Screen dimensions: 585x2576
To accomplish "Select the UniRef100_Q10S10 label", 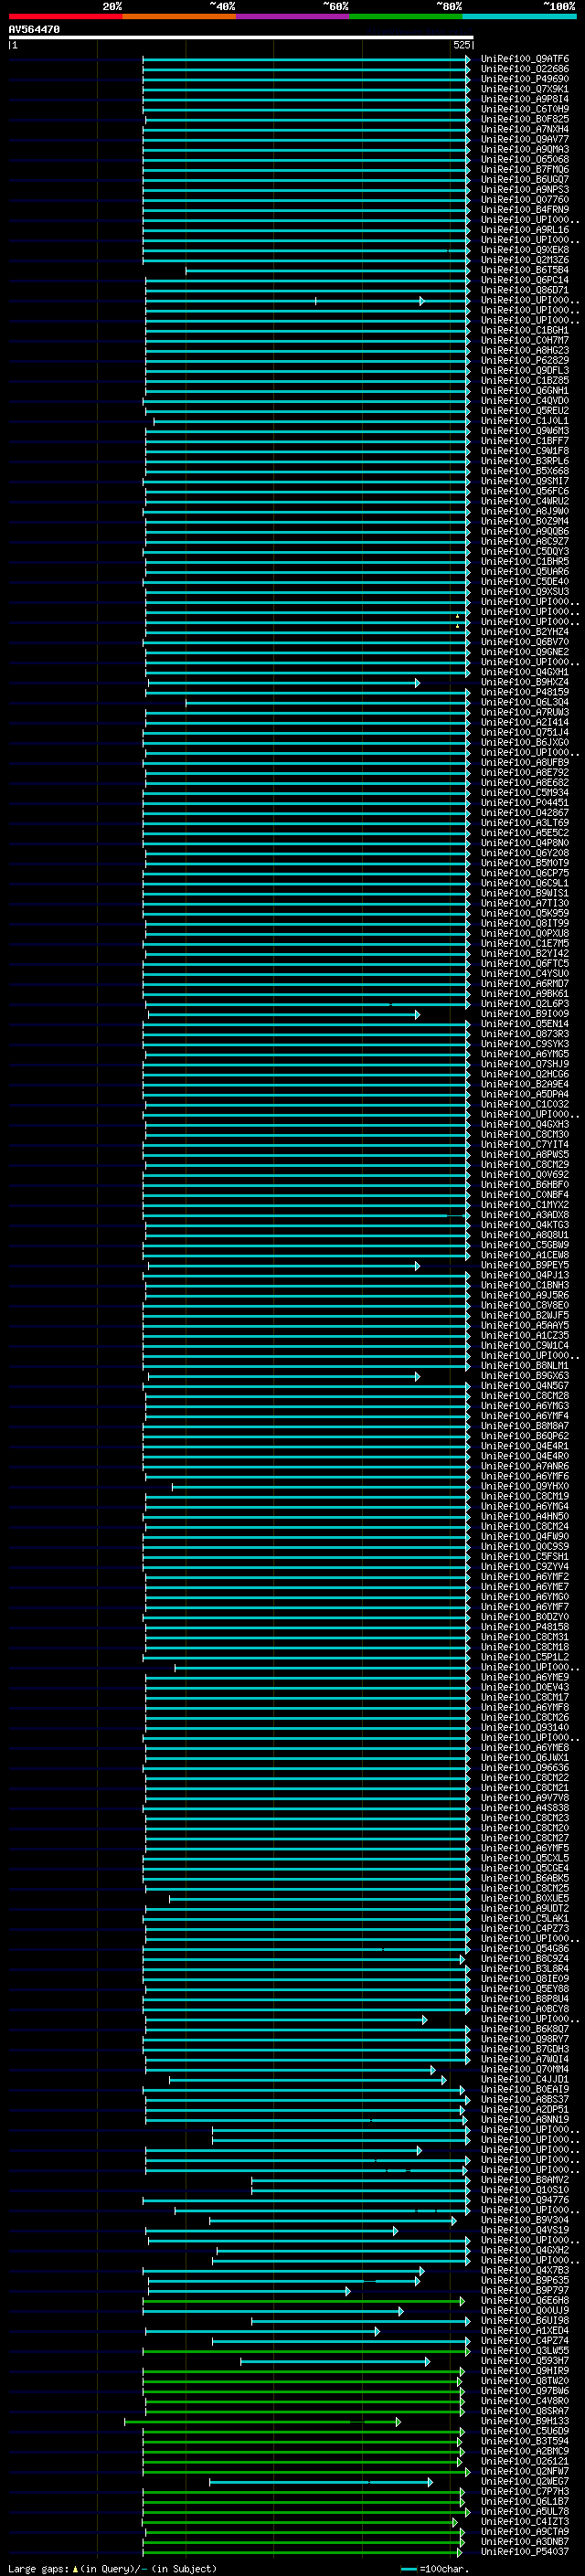I will (x=525, y=2189).
